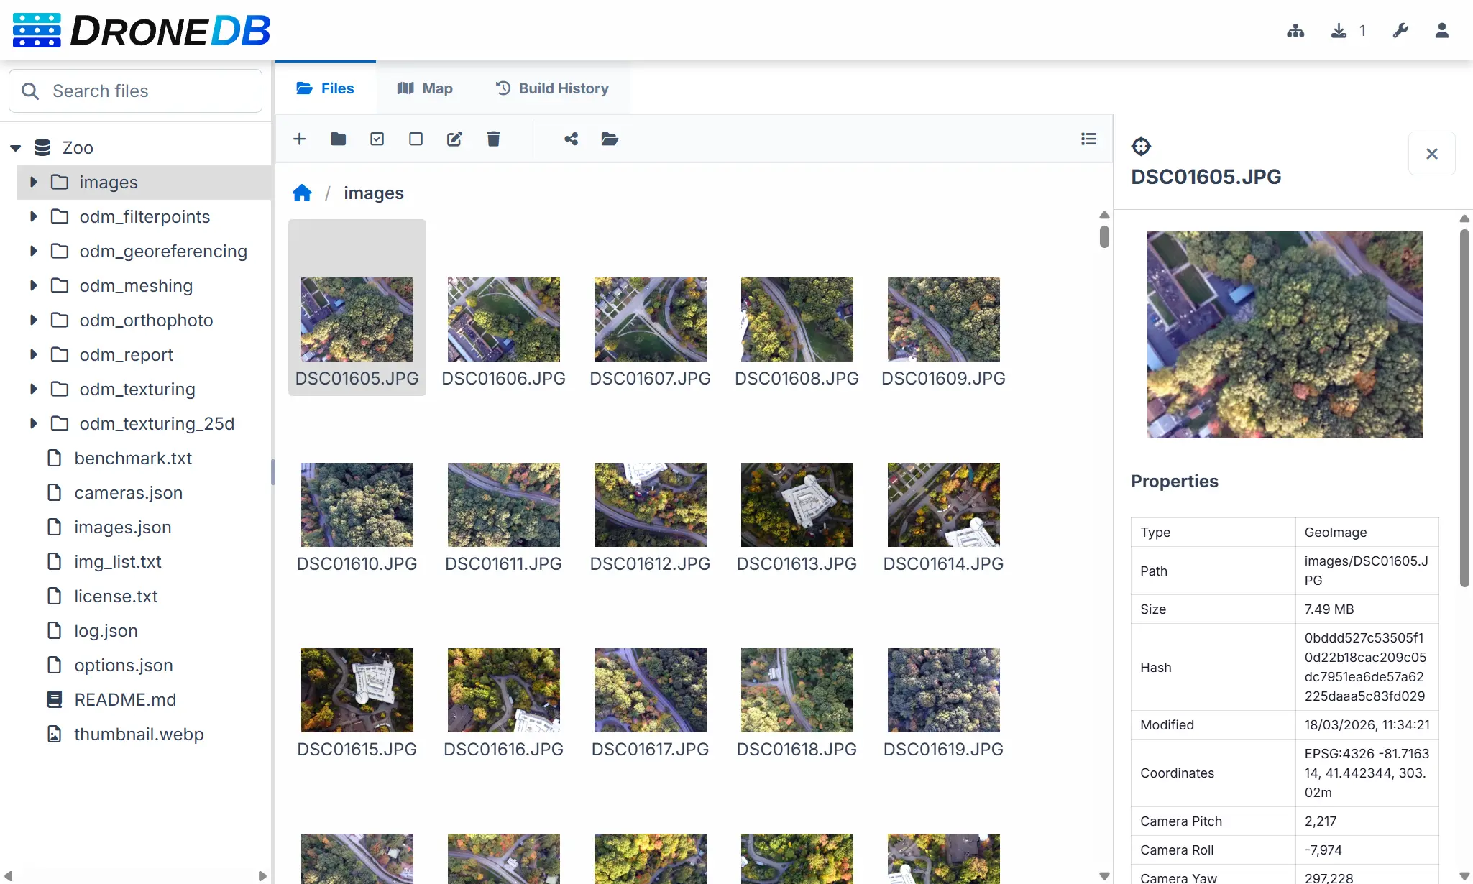Click the add (plus) icon in toolbar
This screenshot has height=884, width=1473.
pos(300,139)
